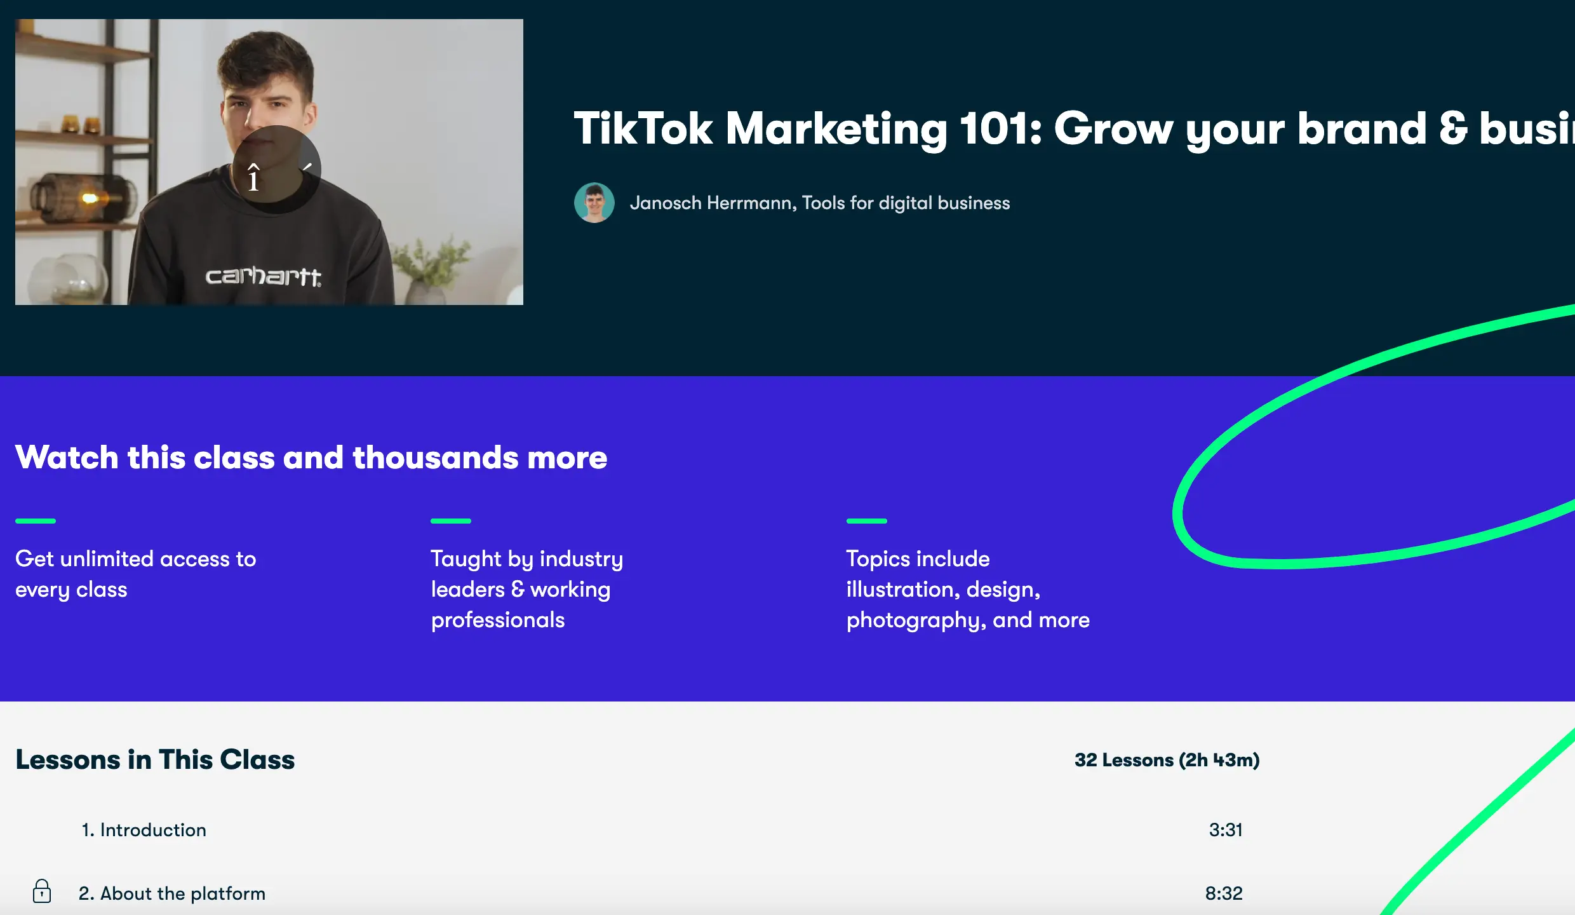Open lesson 2 About the platform

(171, 893)
